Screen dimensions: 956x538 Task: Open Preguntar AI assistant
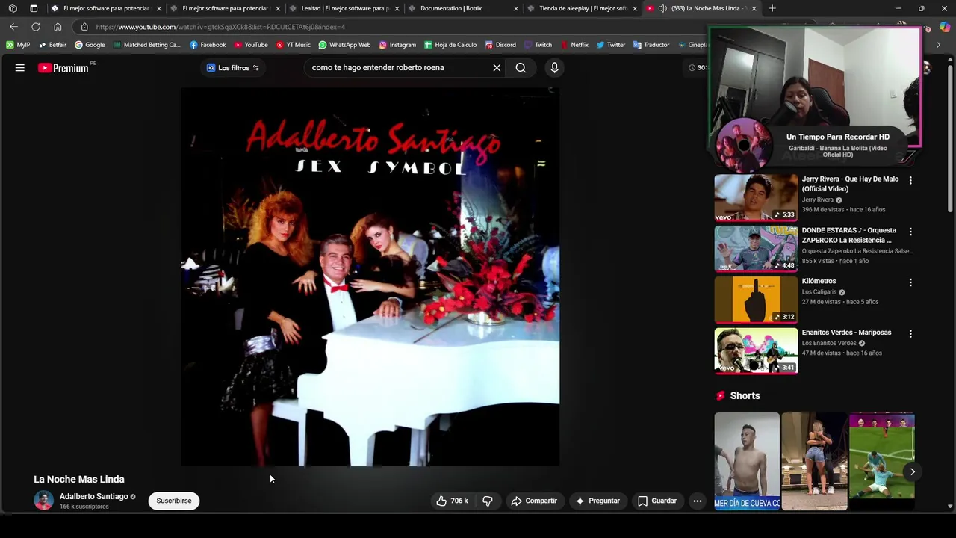pos(597,501)
